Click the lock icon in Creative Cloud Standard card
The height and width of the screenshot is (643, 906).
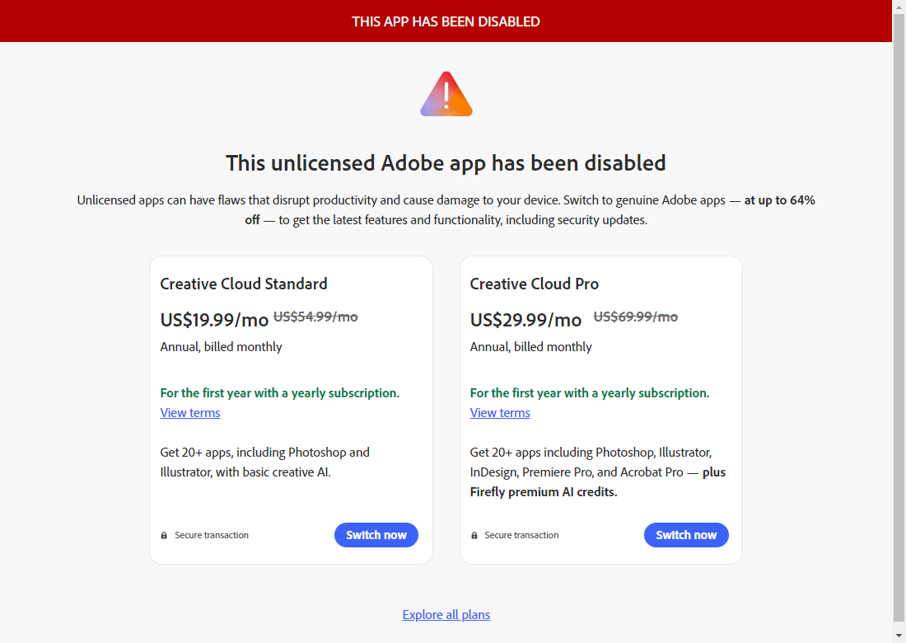[164, 536]
